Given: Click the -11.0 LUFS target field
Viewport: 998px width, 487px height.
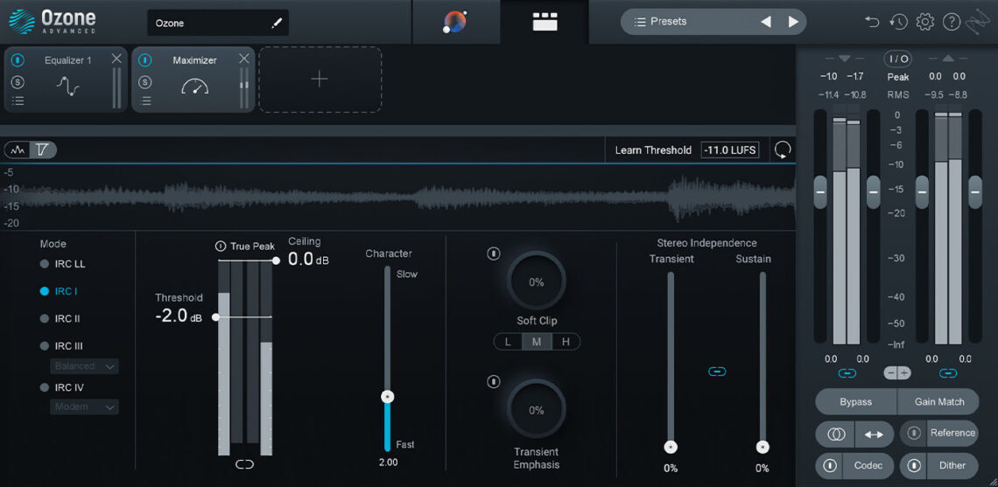Looking at the screenshot, I should [730, 150].
